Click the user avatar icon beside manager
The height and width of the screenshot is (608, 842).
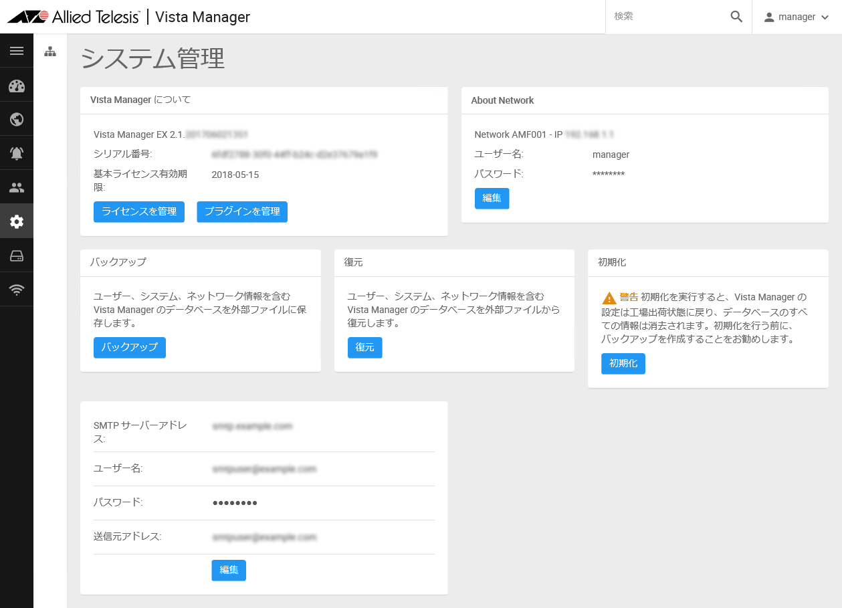tap(769, 17)
